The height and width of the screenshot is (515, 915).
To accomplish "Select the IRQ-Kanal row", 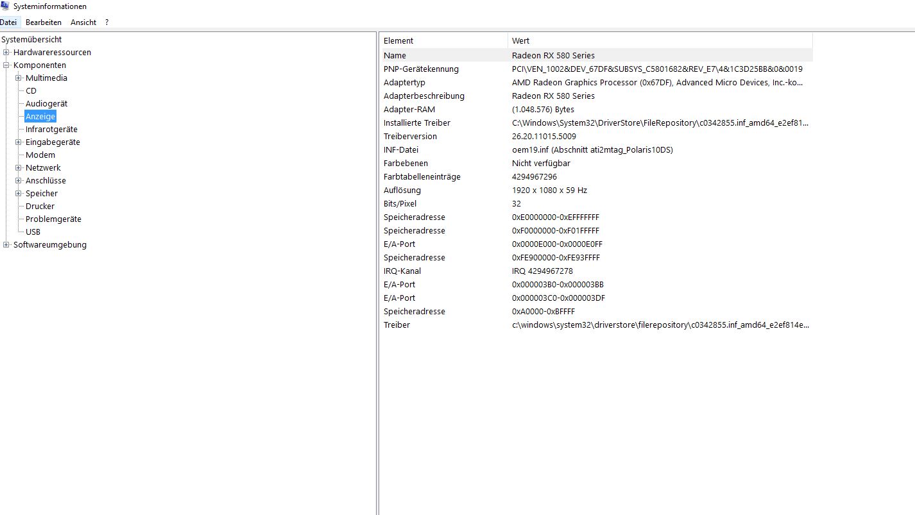I will click(597, 271).
